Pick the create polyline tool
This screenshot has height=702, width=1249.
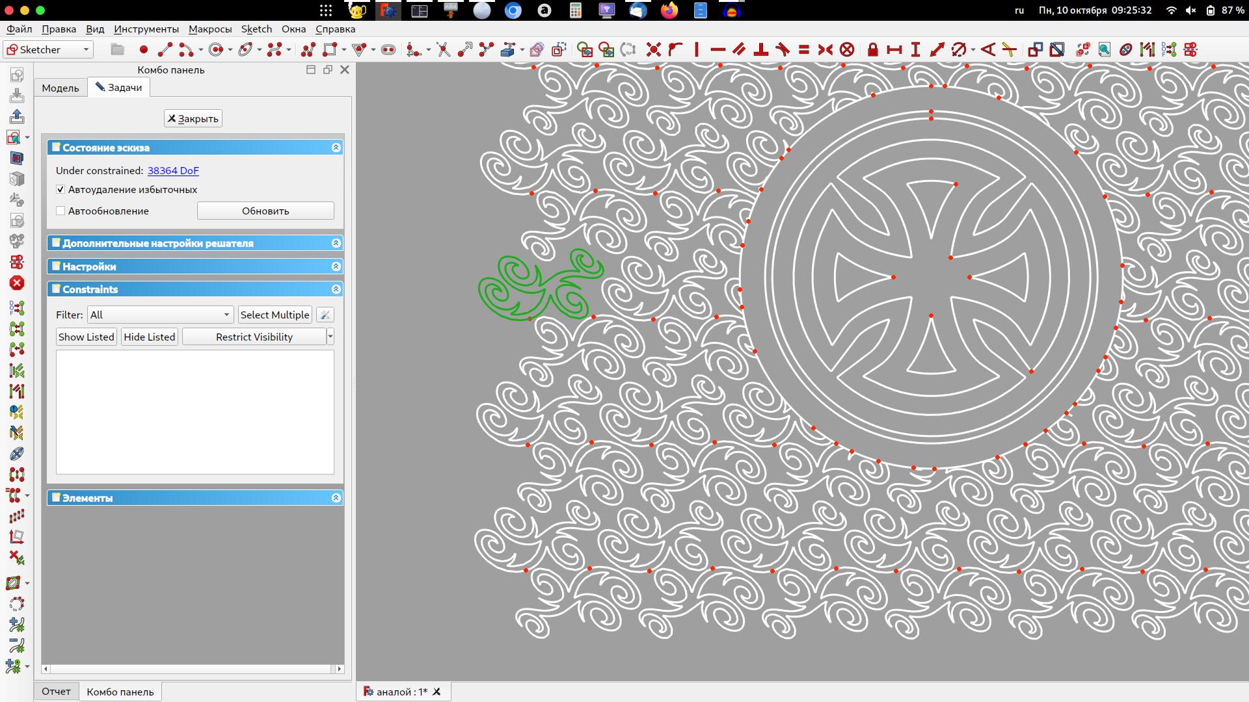coord(308,49)
